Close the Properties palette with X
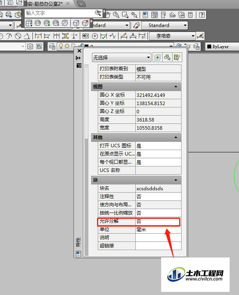The image size is (239, 295). pos(79,51)
